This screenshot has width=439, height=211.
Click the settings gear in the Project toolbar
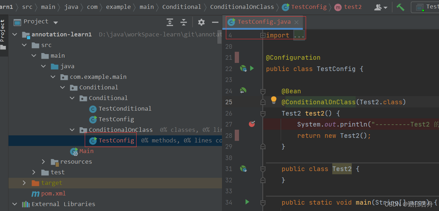[201, 22]
